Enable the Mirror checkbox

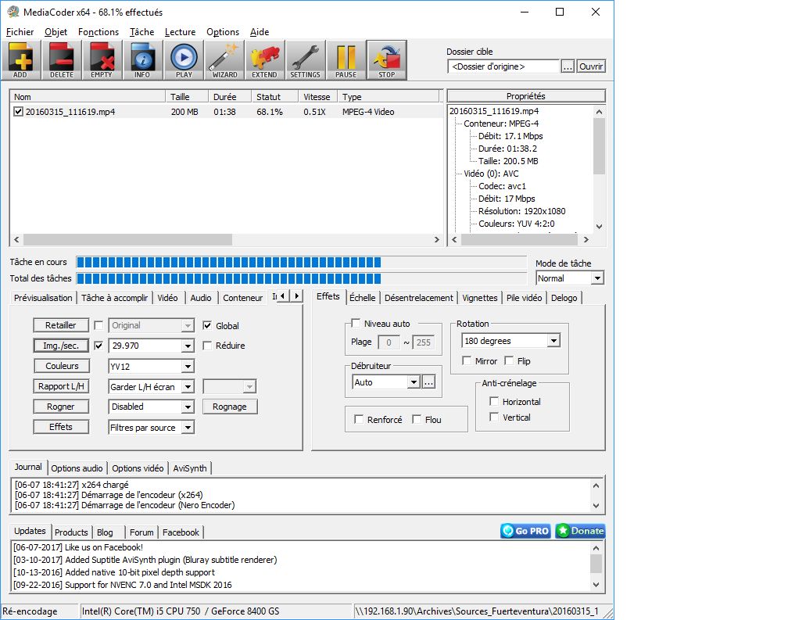pos(467,360)
